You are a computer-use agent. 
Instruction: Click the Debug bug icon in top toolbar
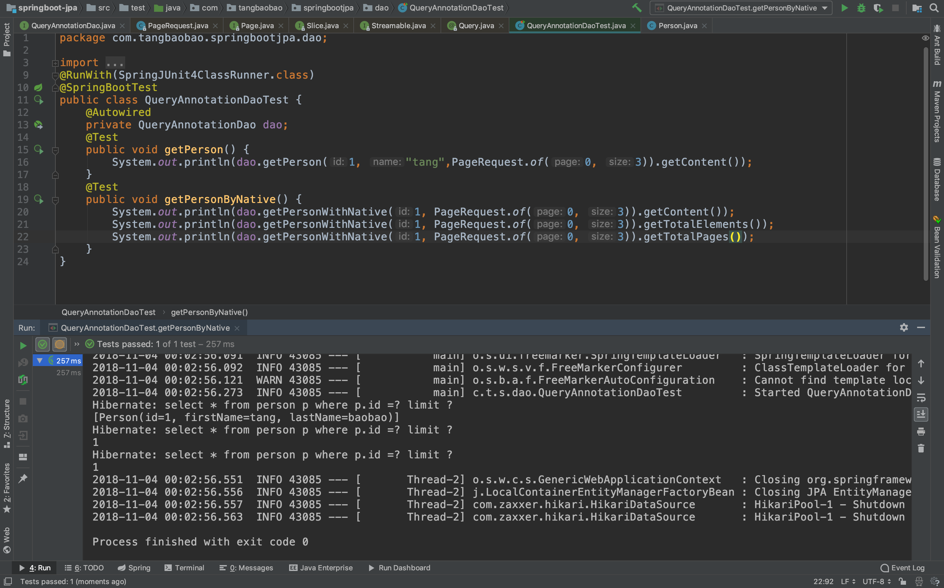(861, 8)
